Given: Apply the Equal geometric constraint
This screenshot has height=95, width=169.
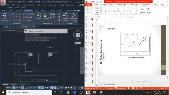Looking at the screenshot, I should point(20,20).
